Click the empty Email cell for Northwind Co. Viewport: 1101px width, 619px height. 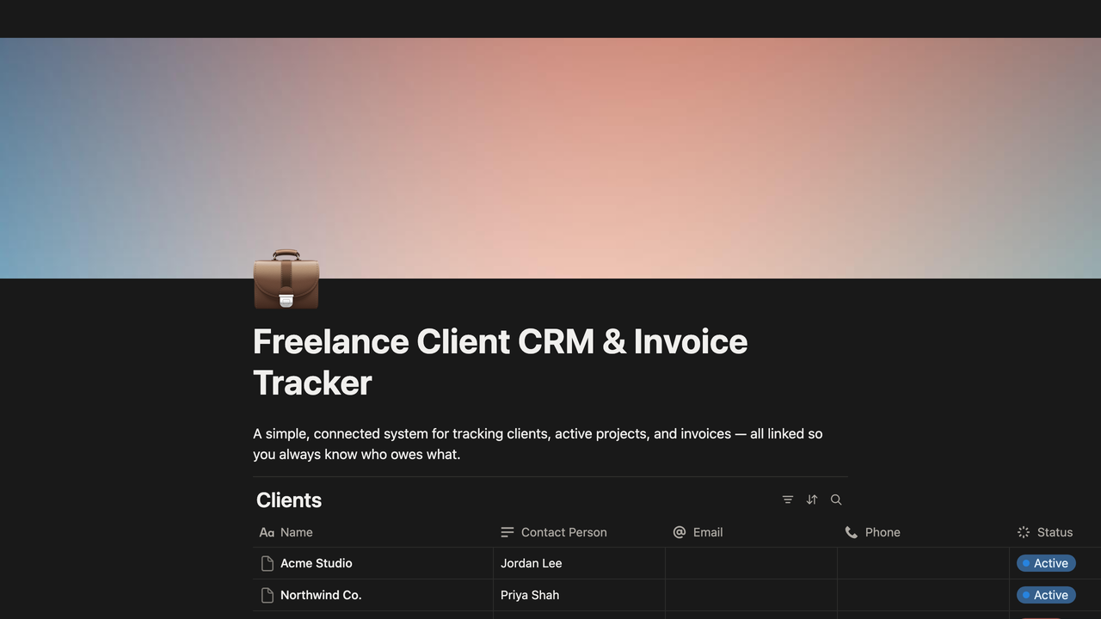751,595
